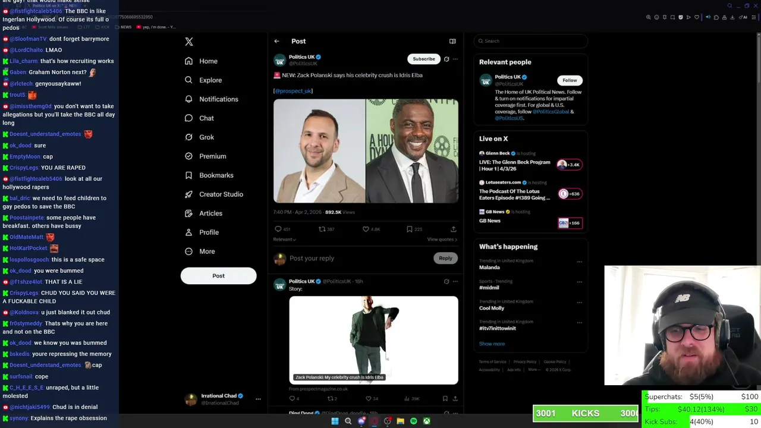Viewport: 761px width, 428px height.
Task: Open Chat in X sidebar
Action: [199, 118]
